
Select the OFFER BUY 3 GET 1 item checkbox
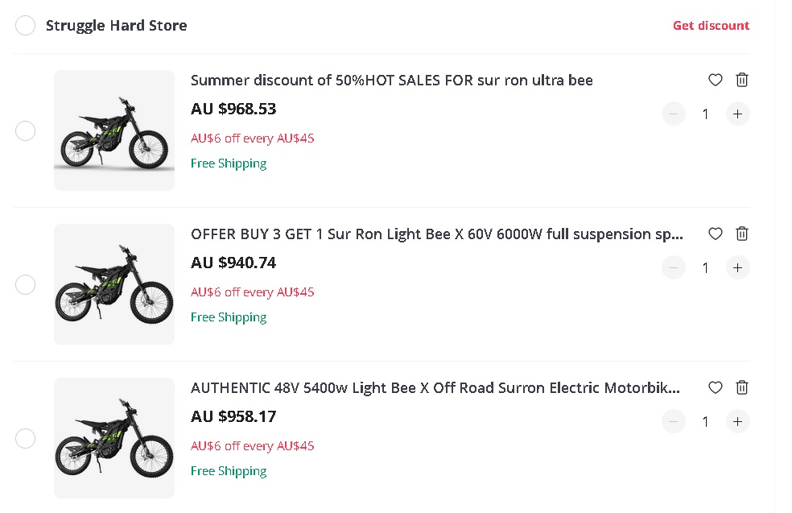click(x=25, y=284)
